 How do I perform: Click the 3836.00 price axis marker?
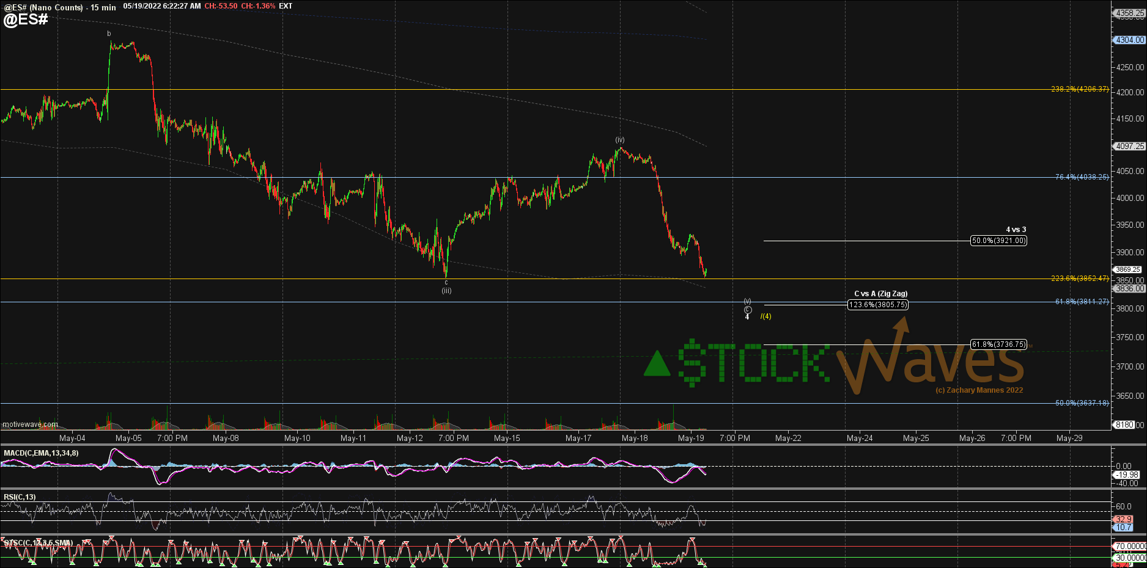[1129, 288]
